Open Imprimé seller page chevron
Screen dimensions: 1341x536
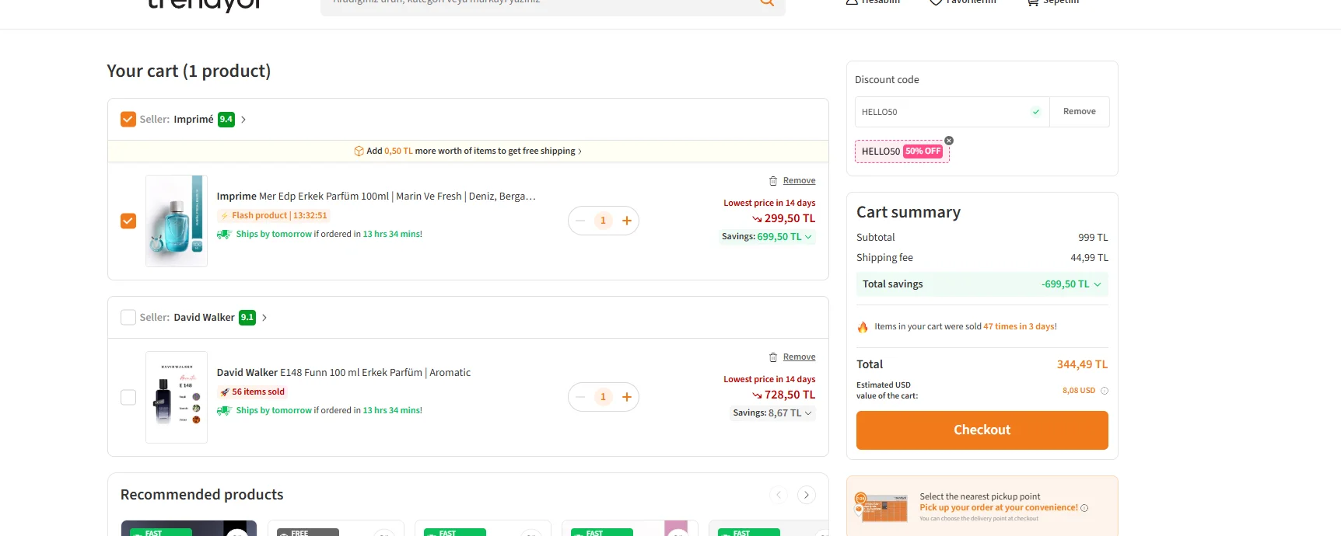(x=243, y=120)
